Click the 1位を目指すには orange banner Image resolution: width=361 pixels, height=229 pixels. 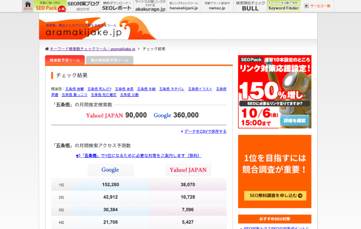(275, 171)
